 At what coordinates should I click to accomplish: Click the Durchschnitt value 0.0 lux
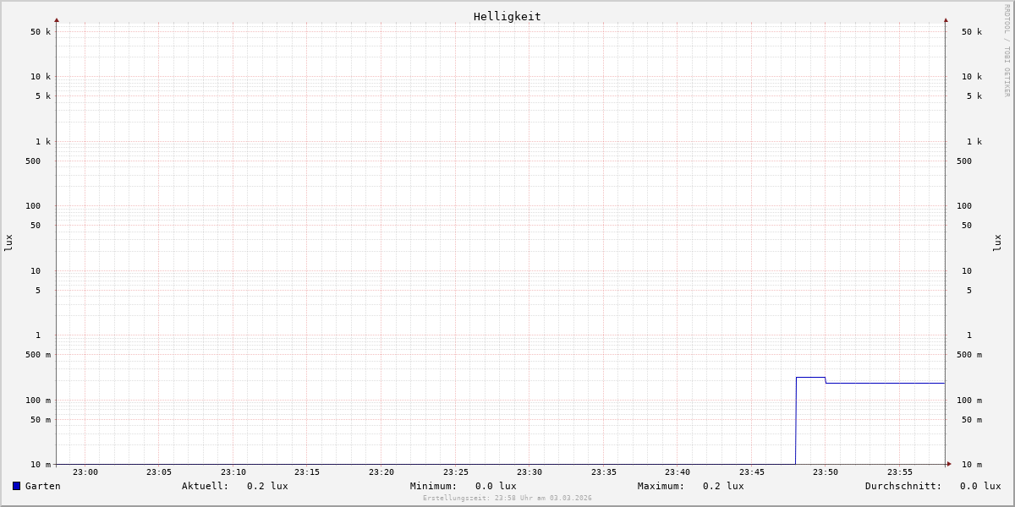point(980,486)
